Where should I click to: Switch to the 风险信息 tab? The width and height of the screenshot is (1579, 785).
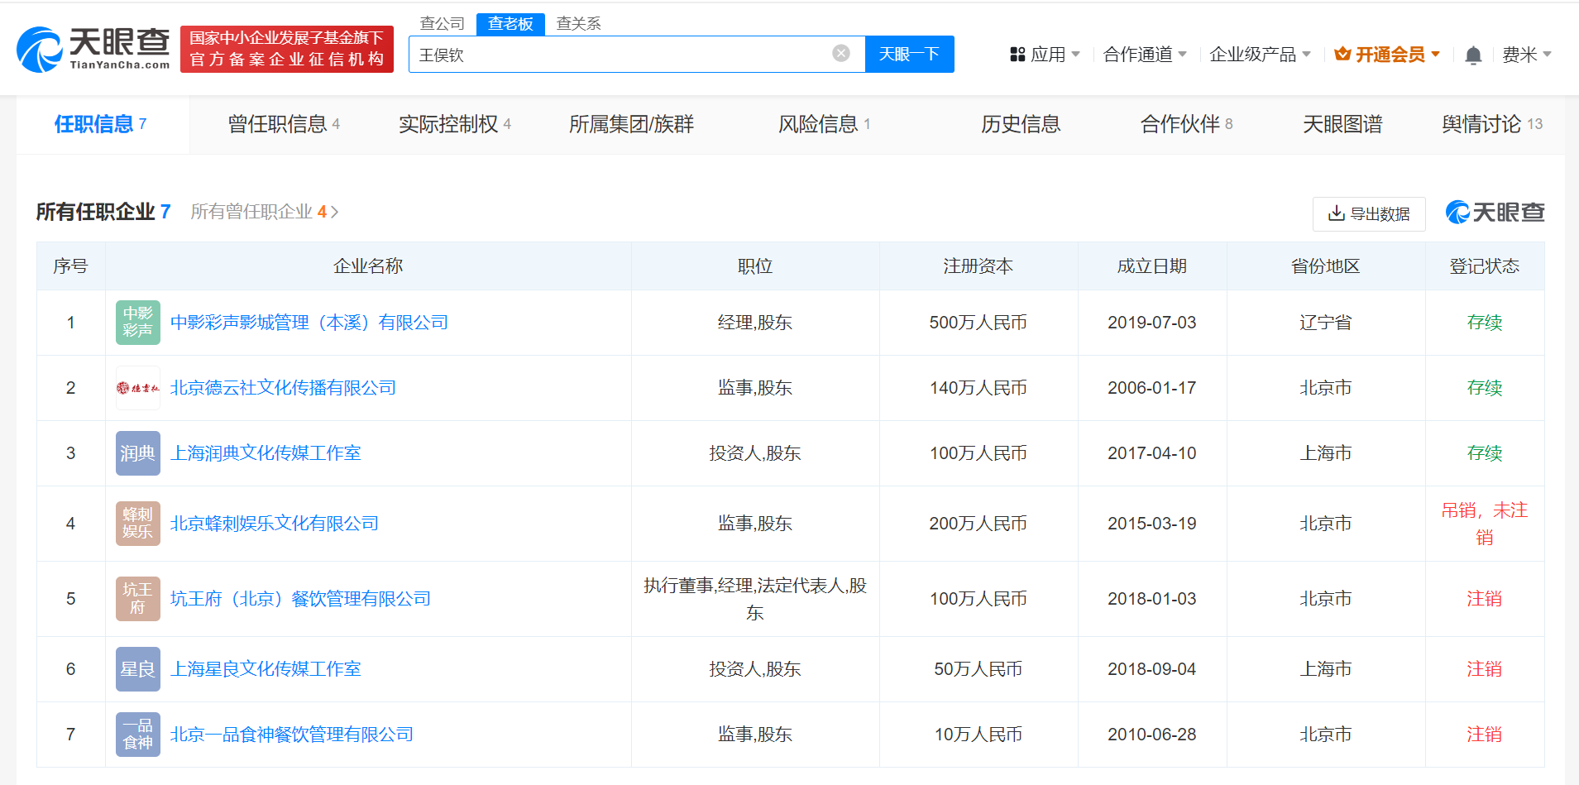[824, 124]
